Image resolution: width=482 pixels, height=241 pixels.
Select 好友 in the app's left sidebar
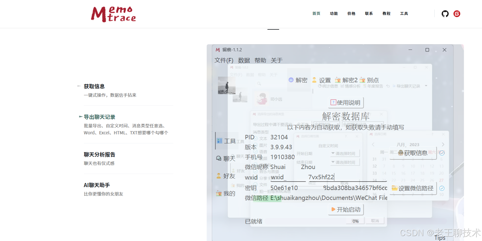pos(226,176)
